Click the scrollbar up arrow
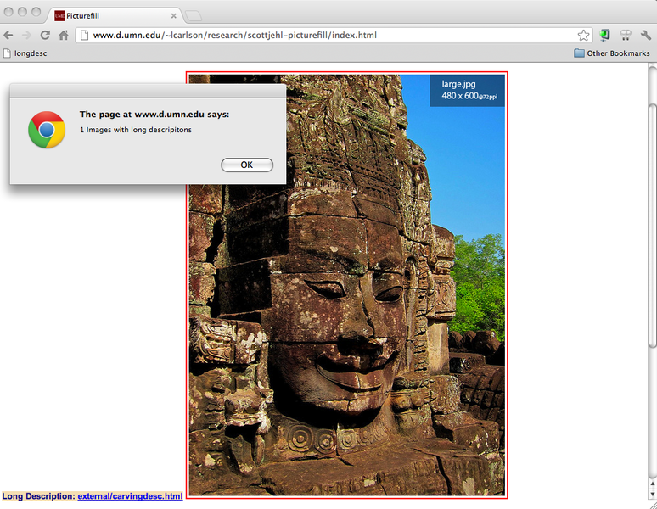657x509 pixels. 653,484
